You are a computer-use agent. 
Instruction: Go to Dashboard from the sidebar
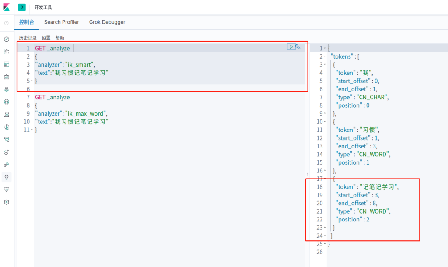7,64
